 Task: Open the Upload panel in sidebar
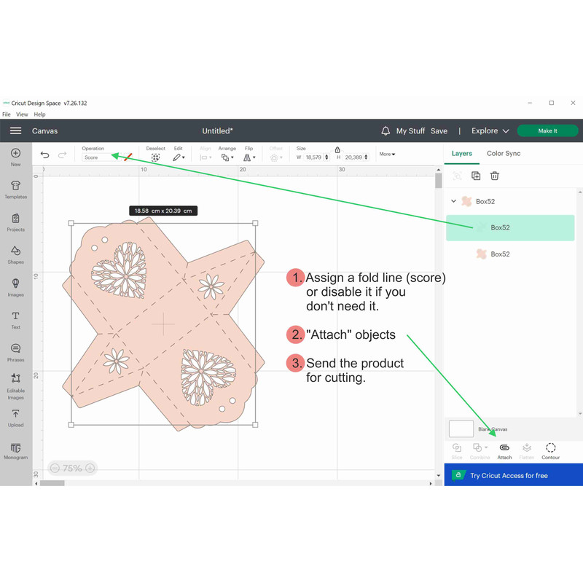click(x=15, y=418)
